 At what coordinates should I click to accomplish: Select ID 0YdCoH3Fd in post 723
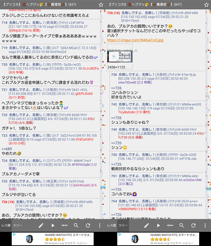point(84,139)
